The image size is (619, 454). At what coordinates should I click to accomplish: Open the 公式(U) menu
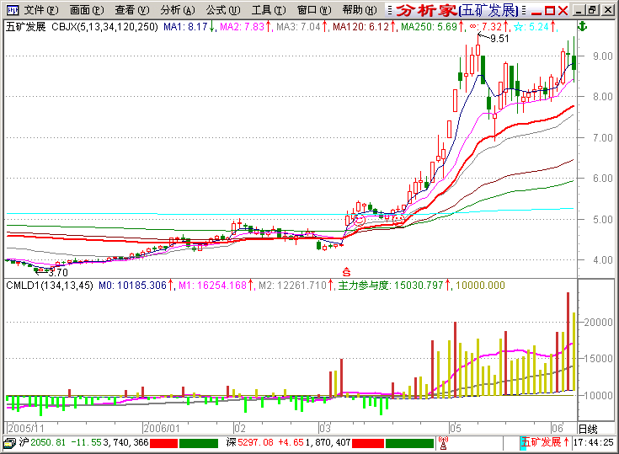[223, 10]
